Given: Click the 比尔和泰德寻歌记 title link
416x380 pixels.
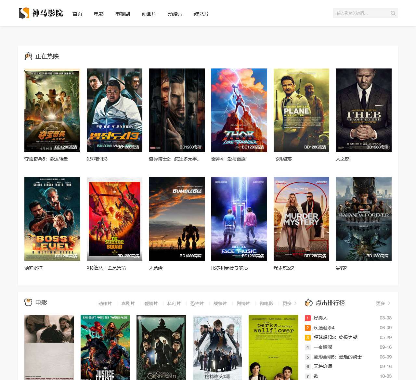Looking at the screenshot, I should (229, 268).
